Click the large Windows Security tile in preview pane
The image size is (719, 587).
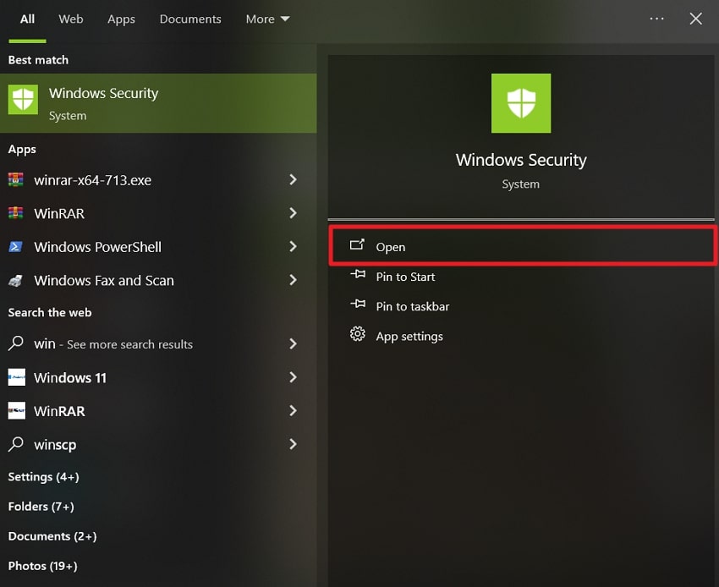click(x=521, y=103)
